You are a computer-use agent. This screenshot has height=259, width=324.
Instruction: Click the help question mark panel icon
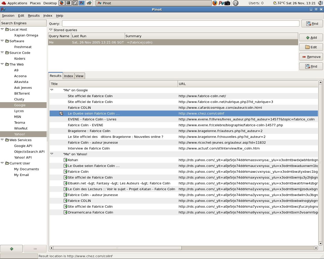click(235, 3)
